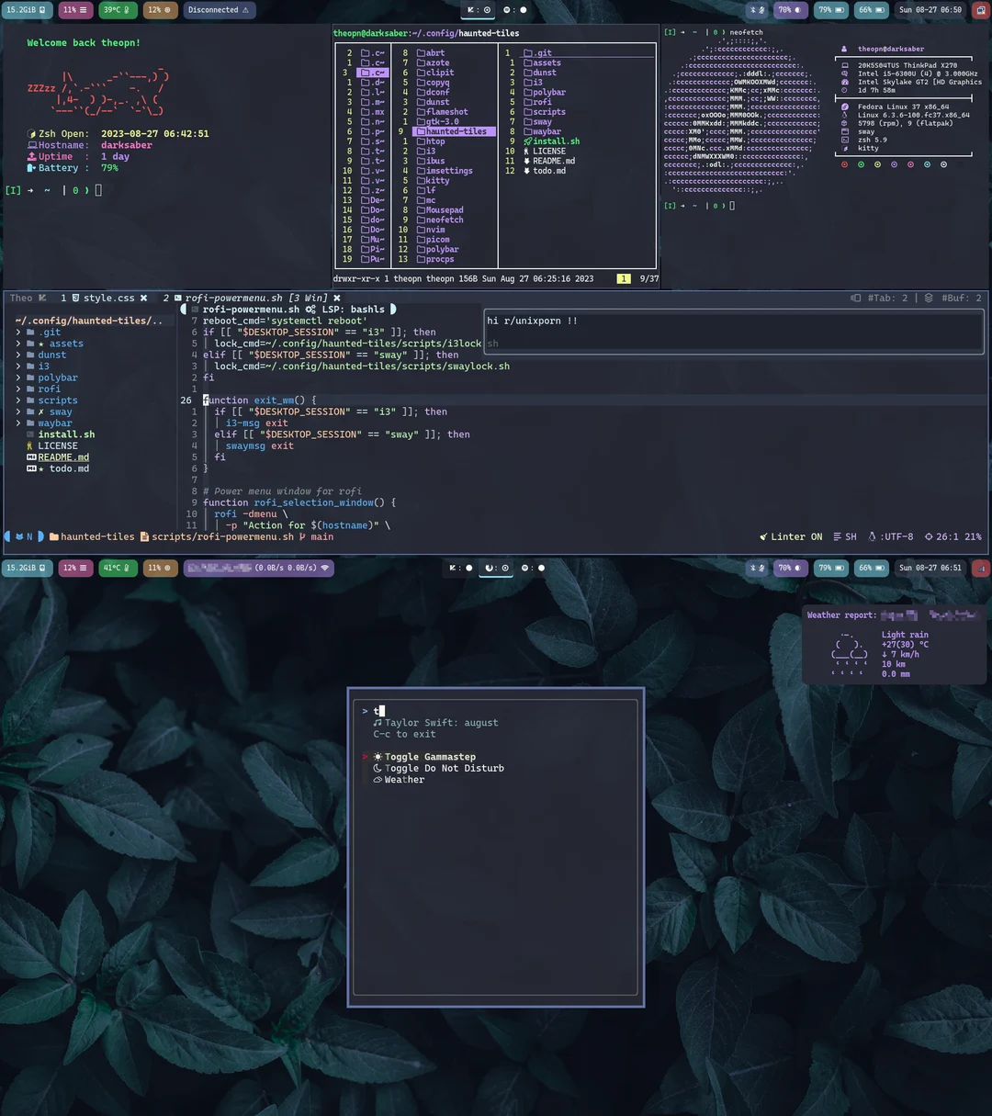
Task: Switch to the style.css editor tab
Action: click(107, 298)
